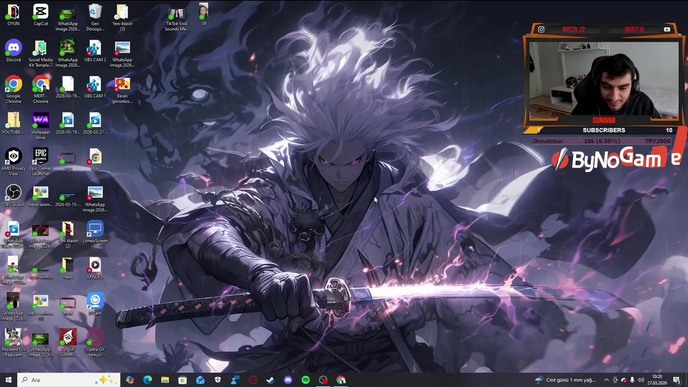Select the 2026-03-15 file icon
This screenshot has width=688, height=387.
coord(68,198)
